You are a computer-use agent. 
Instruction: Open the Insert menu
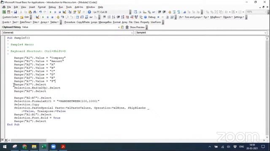pyautogui.click(x=32, y=7)
